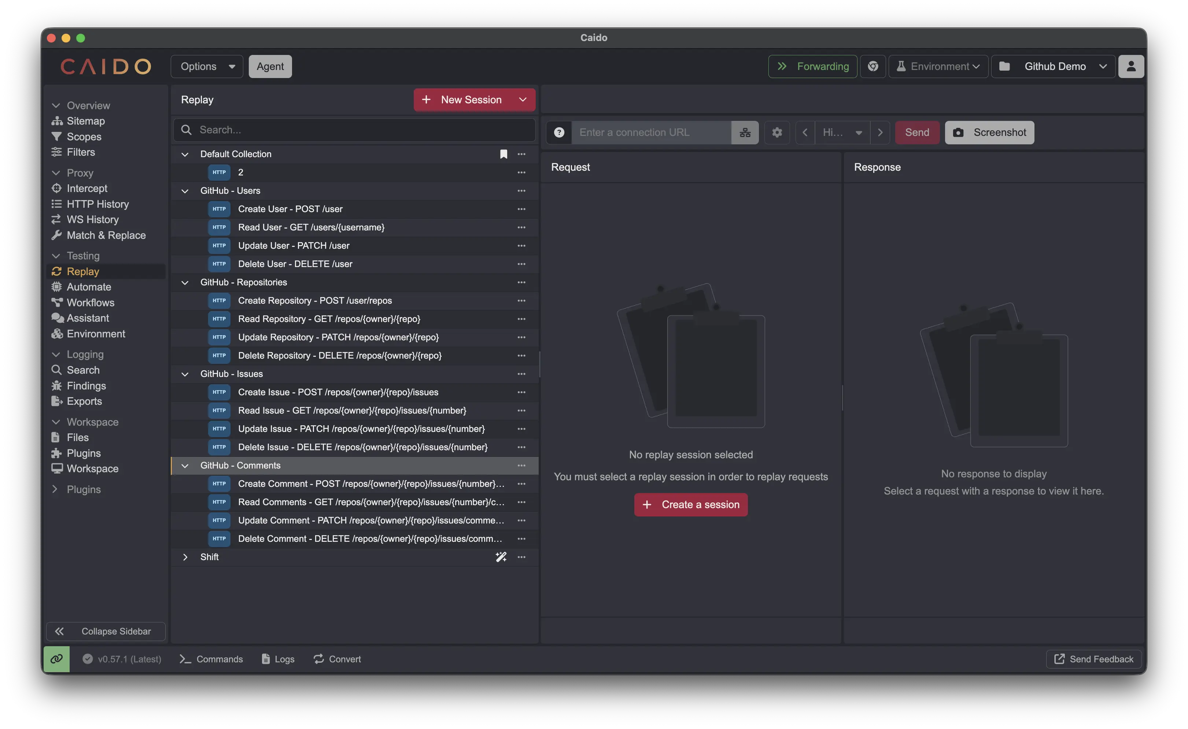The image size is (1188, 729).
Task: Go to Filters in sidebar
Action: tap(81, 152)
